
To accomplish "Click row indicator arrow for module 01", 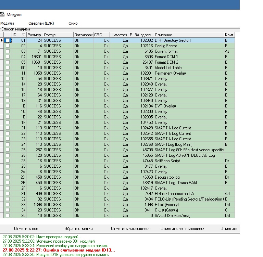I will (2, 40).
